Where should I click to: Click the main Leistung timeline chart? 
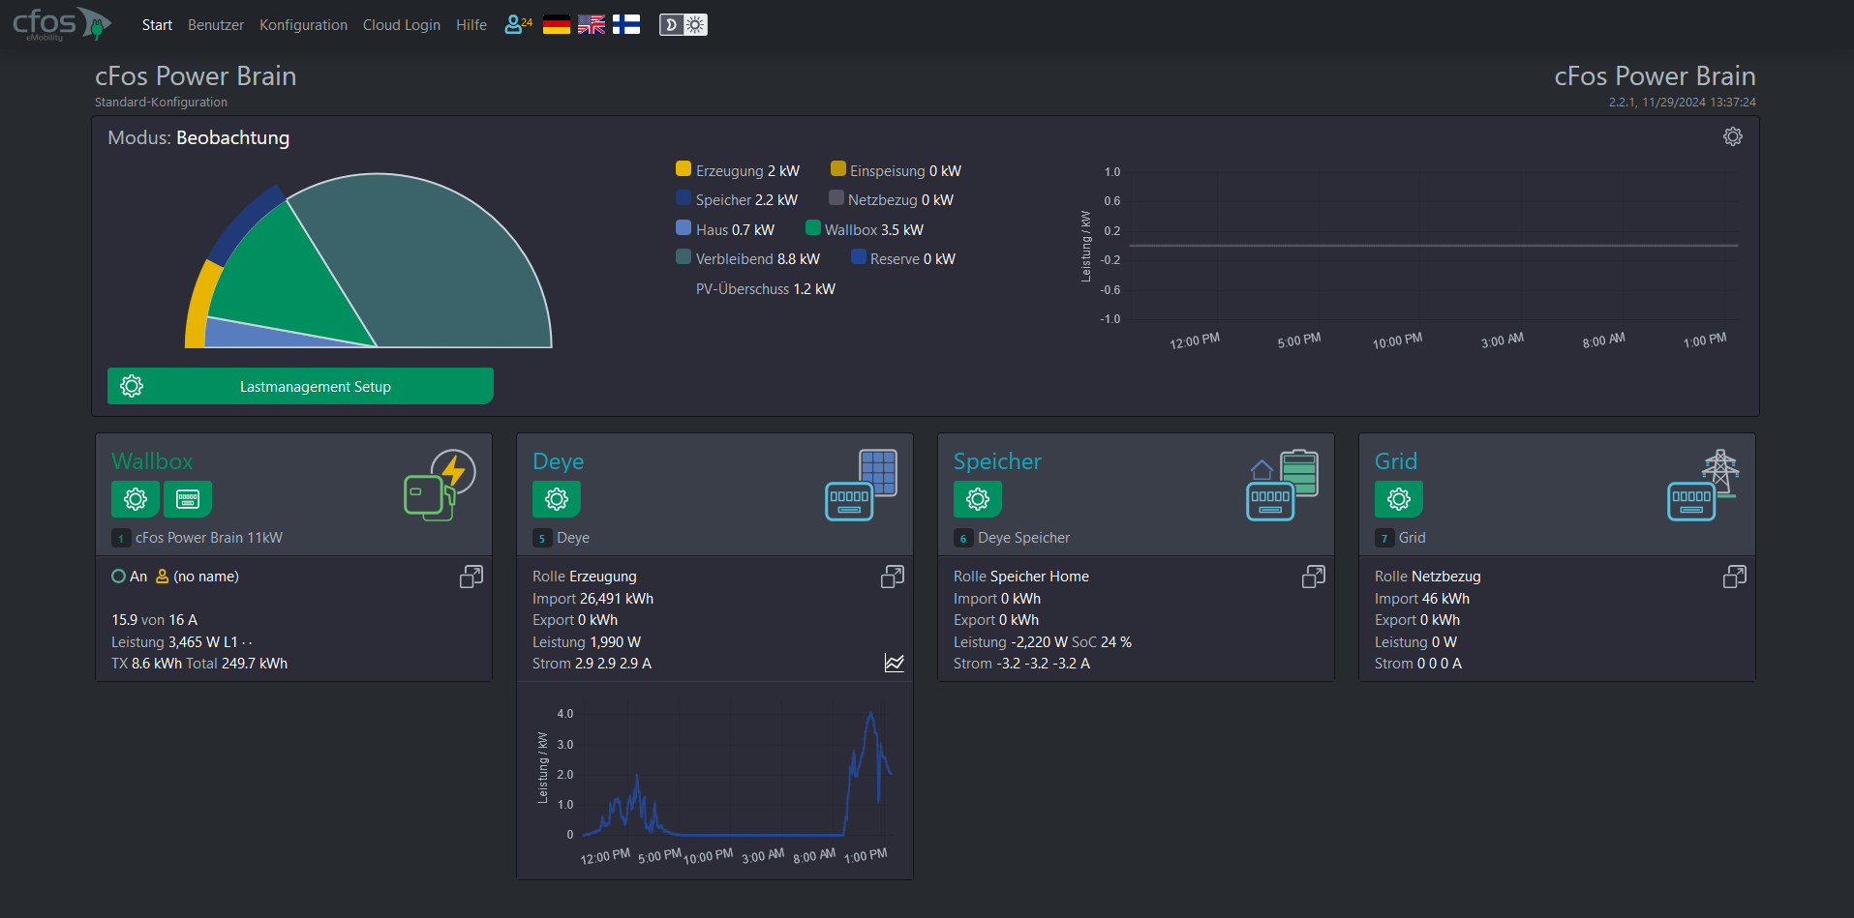[1409, 256]
